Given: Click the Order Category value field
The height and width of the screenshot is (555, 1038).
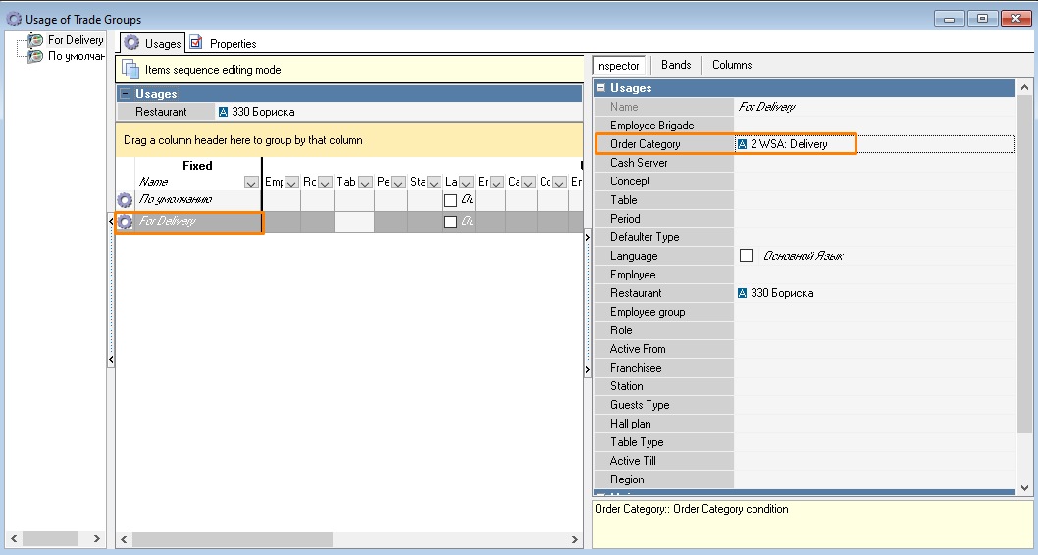Looking at the screenshot, I should (x=874, y=144).
